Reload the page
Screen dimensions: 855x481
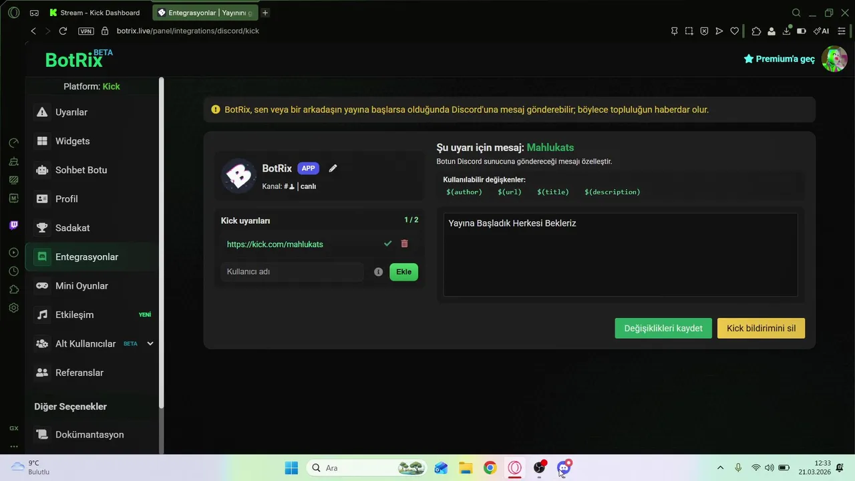[63, 31]
